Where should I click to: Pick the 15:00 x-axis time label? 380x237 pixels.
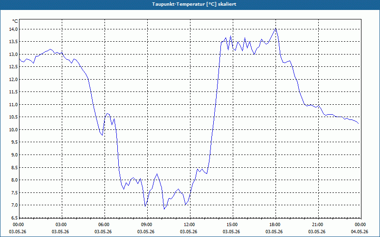coord(233,225)
